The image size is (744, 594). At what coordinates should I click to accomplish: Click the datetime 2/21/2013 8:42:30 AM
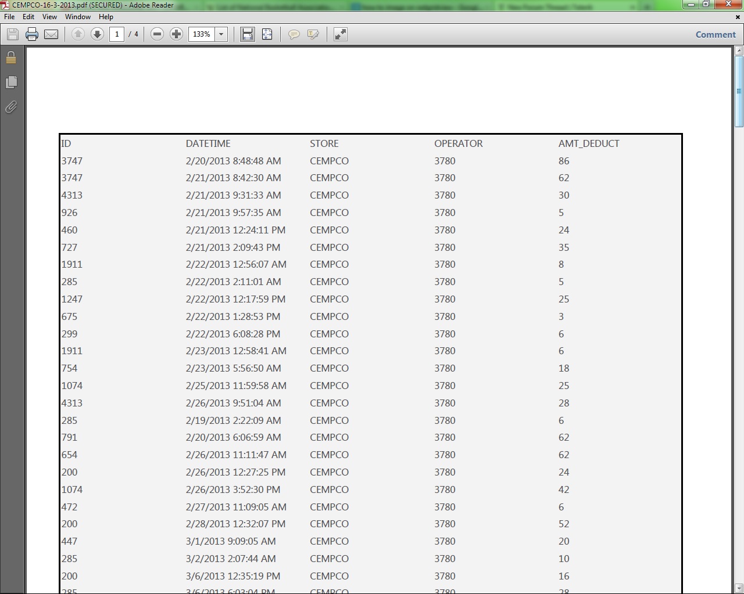point(233,178)
